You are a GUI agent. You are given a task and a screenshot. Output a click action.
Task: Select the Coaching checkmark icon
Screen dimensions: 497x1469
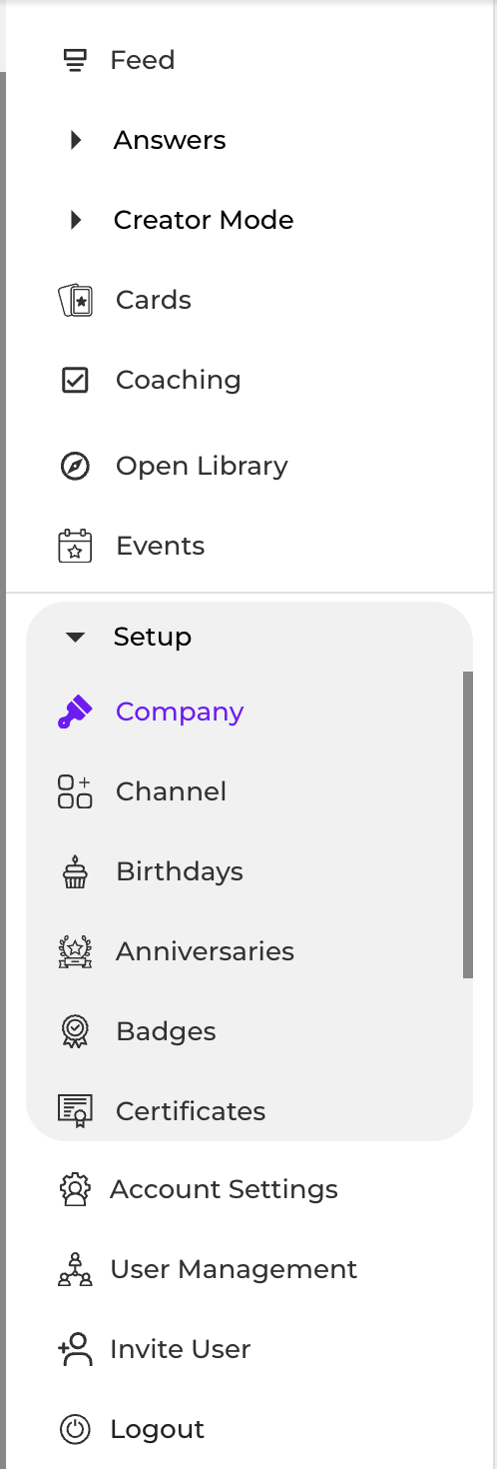pyautogui.click(x=75, y=380)
